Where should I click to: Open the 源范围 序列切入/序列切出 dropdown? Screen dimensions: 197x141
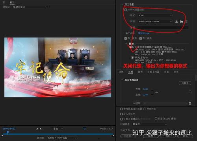[62, 138]
